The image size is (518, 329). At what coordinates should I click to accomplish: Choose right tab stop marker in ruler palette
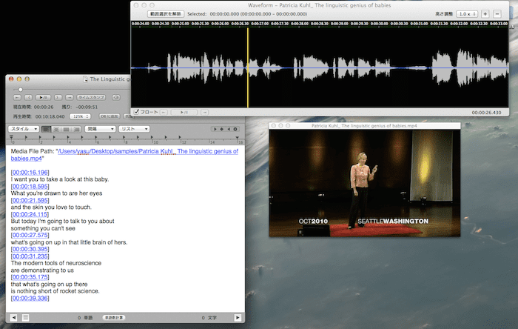[x=228, y=129]
